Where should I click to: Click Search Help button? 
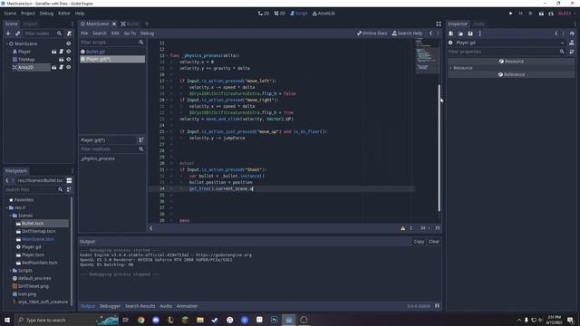coord(407,34)
